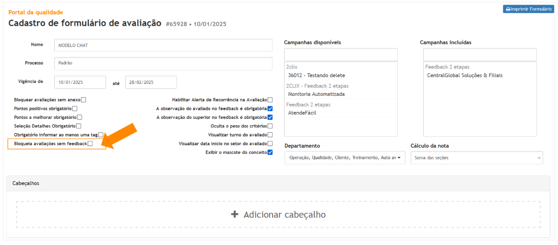Click the Imprimir Formulário printer button
558x245 pixels.
tap(528, 9)
